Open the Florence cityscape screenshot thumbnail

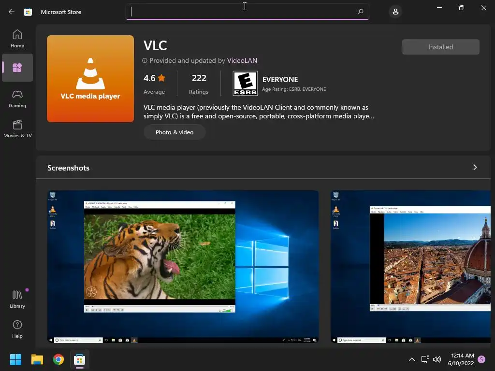(410, 267)
